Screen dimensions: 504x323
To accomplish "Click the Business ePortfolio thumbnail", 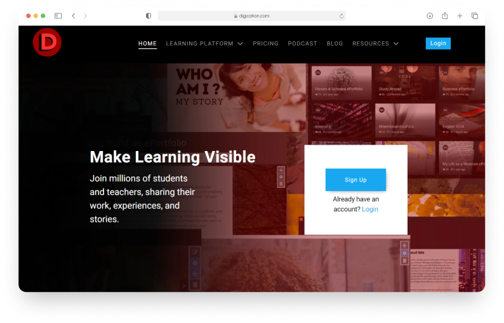I will (462, 82).
